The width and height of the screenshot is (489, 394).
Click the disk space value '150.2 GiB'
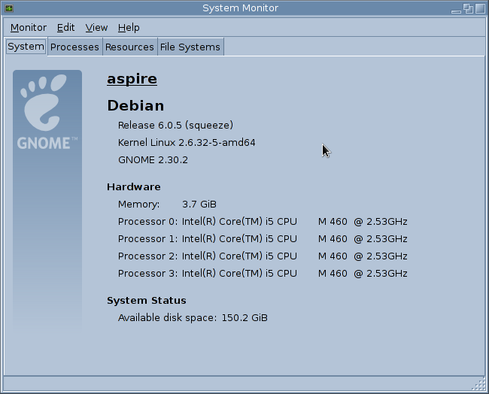(244, 317)
